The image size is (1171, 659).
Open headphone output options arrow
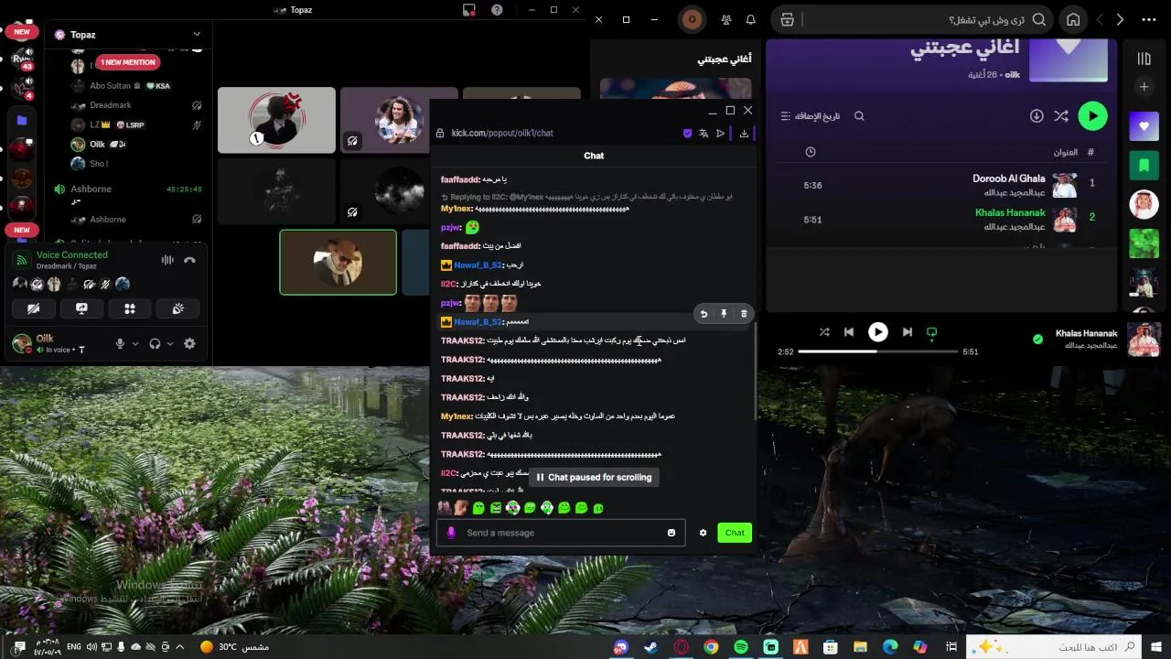click(170, 344)
